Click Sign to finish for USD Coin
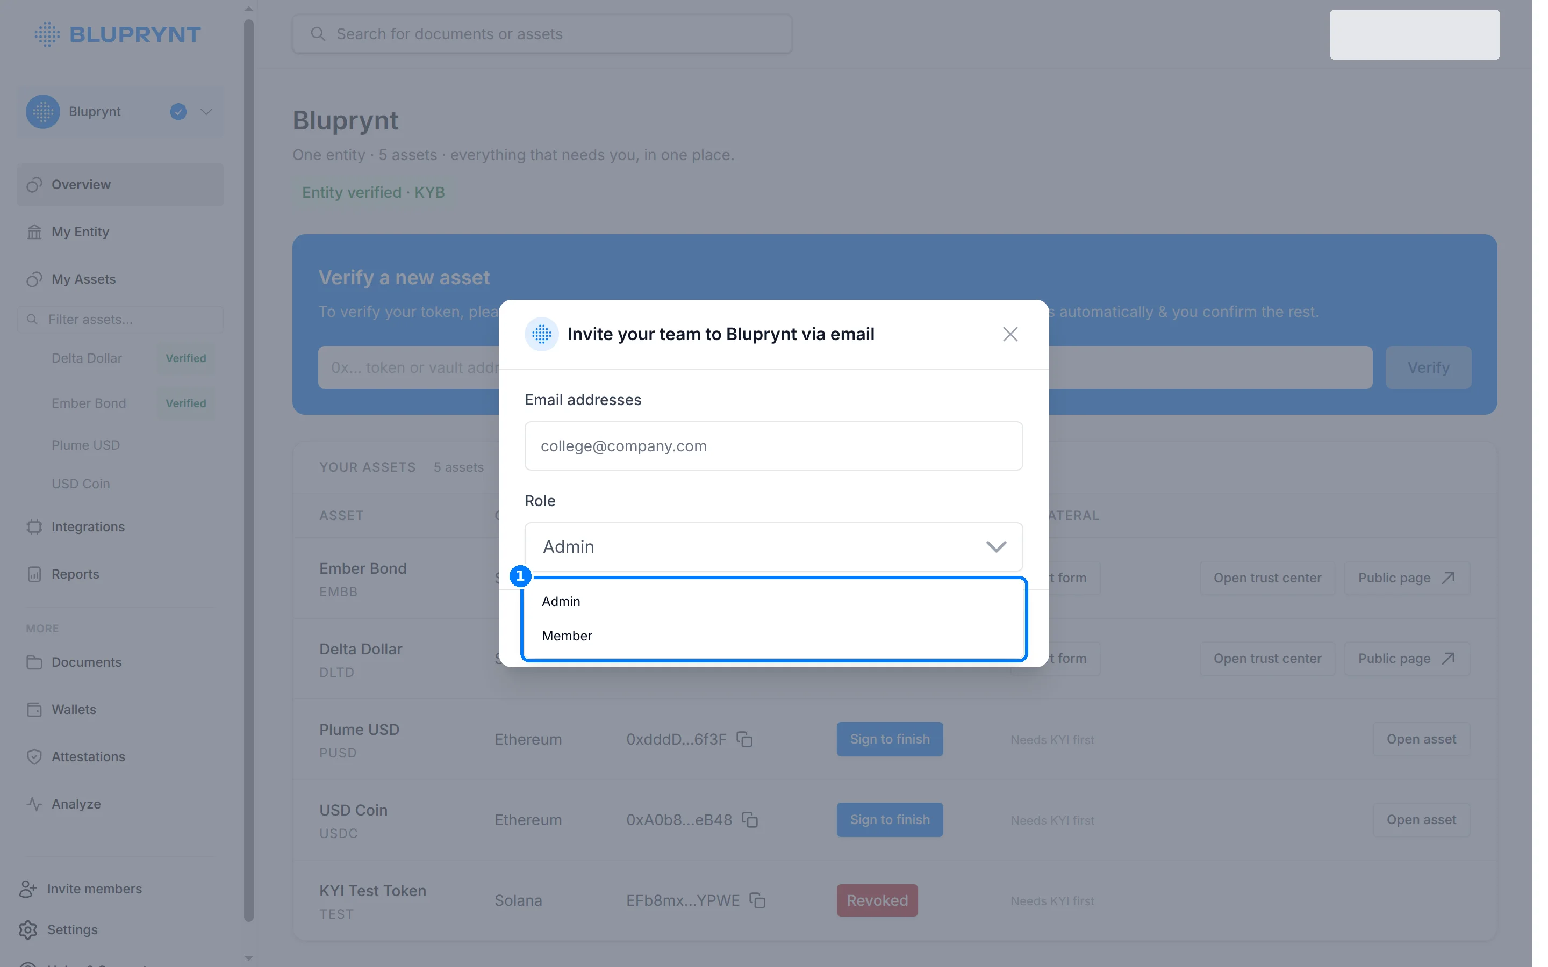The image size is (1548, 967). pyautogui.click(x=890, y=820)
